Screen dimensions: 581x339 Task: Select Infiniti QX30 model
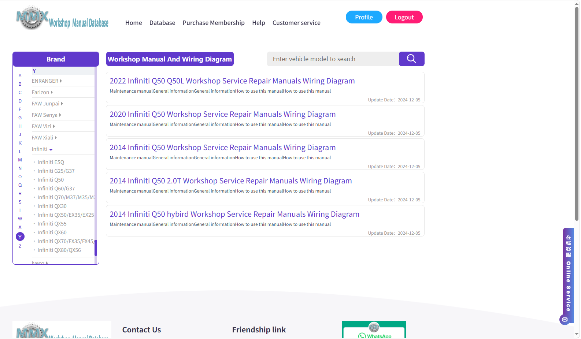click(52, 206)
